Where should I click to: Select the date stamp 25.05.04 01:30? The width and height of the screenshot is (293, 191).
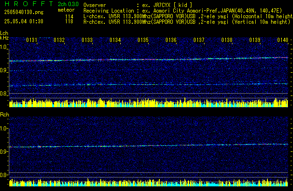pyautogui.click(x=24, y=21)
